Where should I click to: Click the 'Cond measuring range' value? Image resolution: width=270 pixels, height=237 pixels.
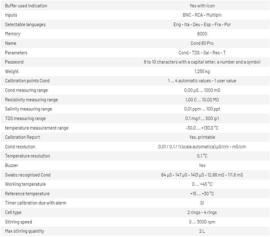click(x=202, y=90)
